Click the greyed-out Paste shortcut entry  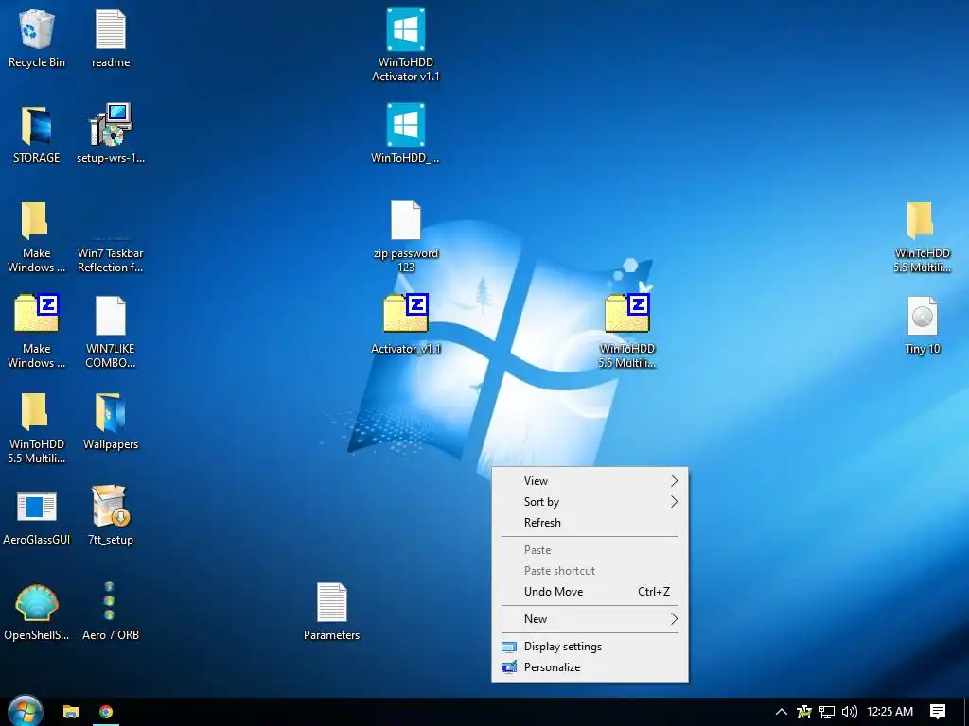590,571
